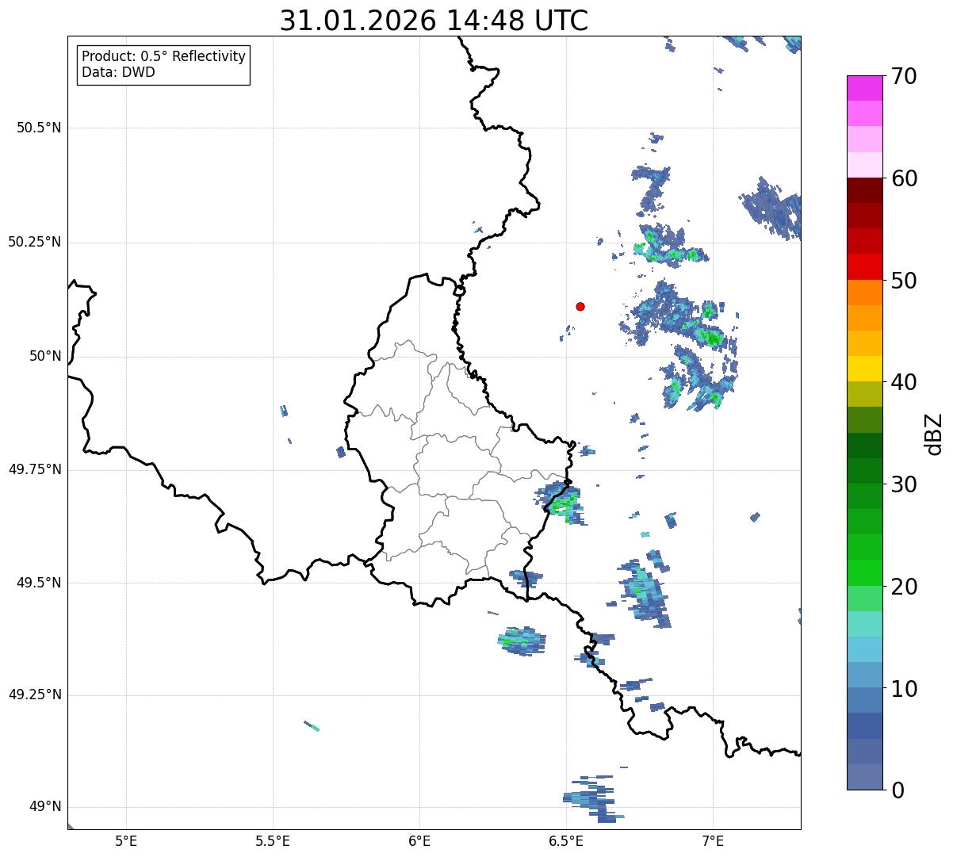Select the 'Data: DWD' text
The height and width of the screenshot is (857, 953).
coord(118,72)
